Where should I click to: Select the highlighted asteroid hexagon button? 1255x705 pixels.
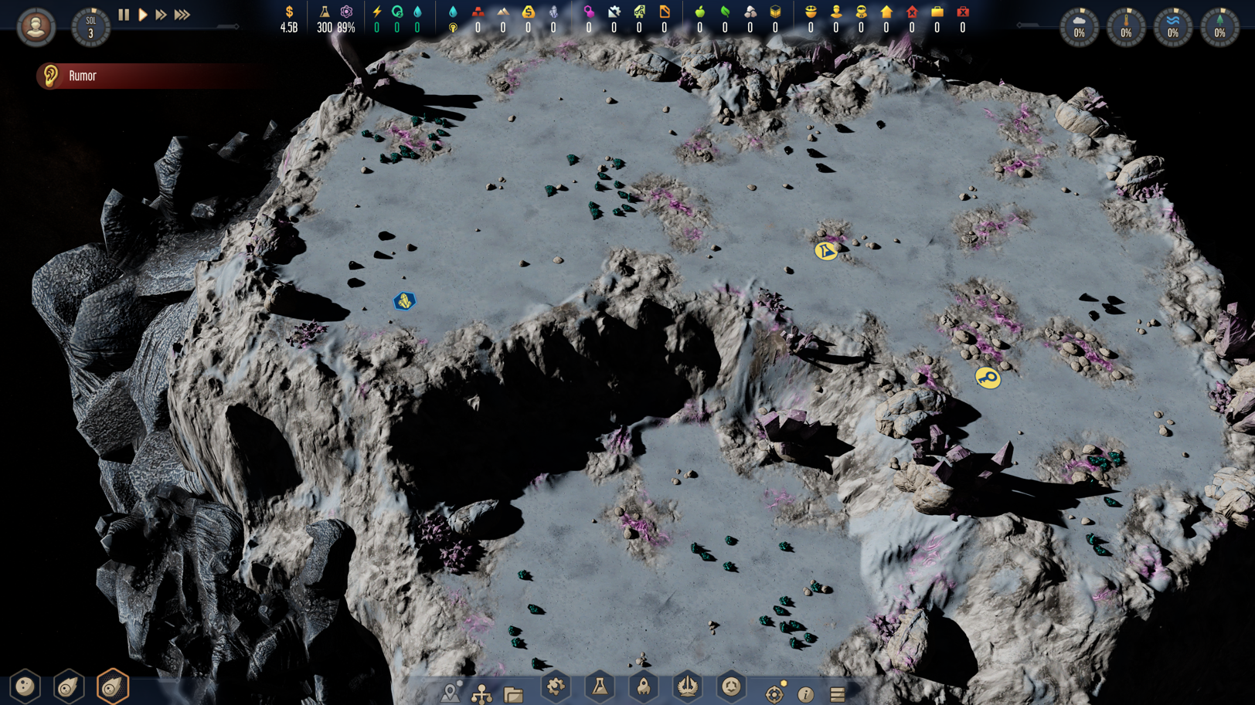(113, 686)
